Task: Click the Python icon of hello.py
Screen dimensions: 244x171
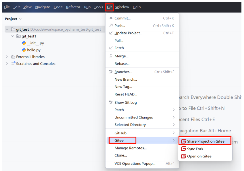Action: click(x=24, y=50)
